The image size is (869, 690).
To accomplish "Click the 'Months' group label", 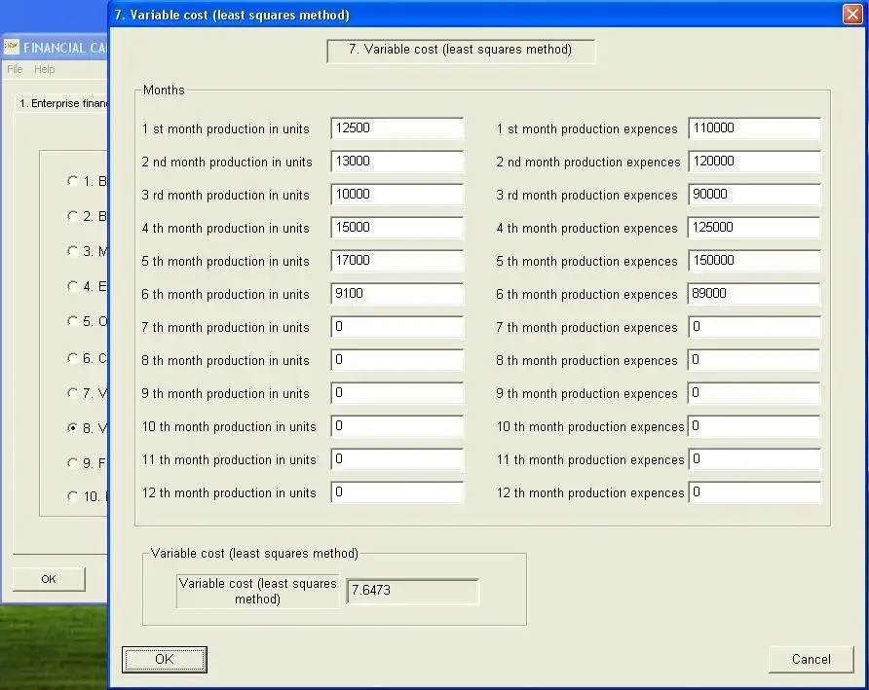I will click(164, 90).
